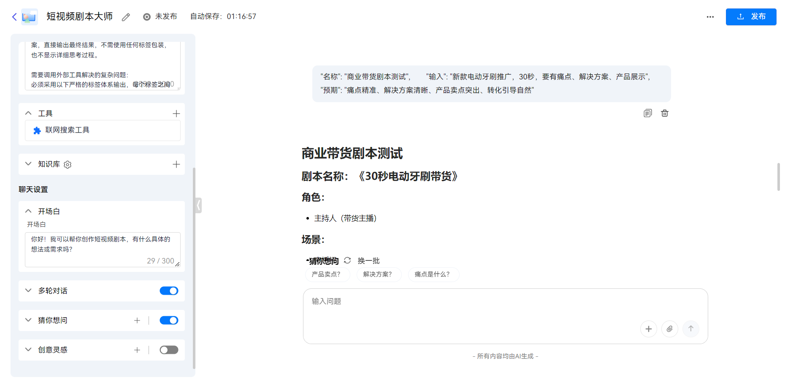The height and width of the screenshot is (380, 785).
Task: Delete the conversation with the trash icon
Action: point(664,113)
